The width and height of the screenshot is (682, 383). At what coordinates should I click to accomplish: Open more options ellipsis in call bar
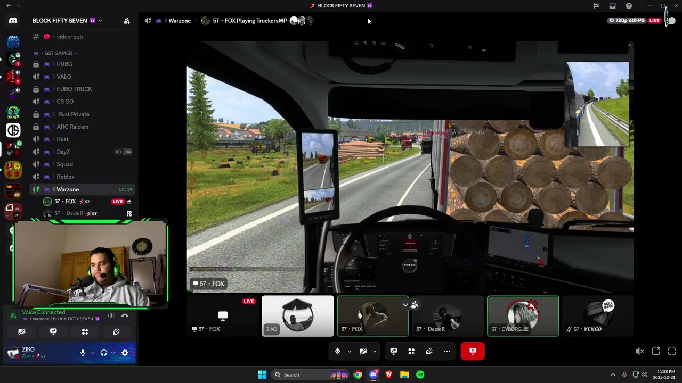446,351
